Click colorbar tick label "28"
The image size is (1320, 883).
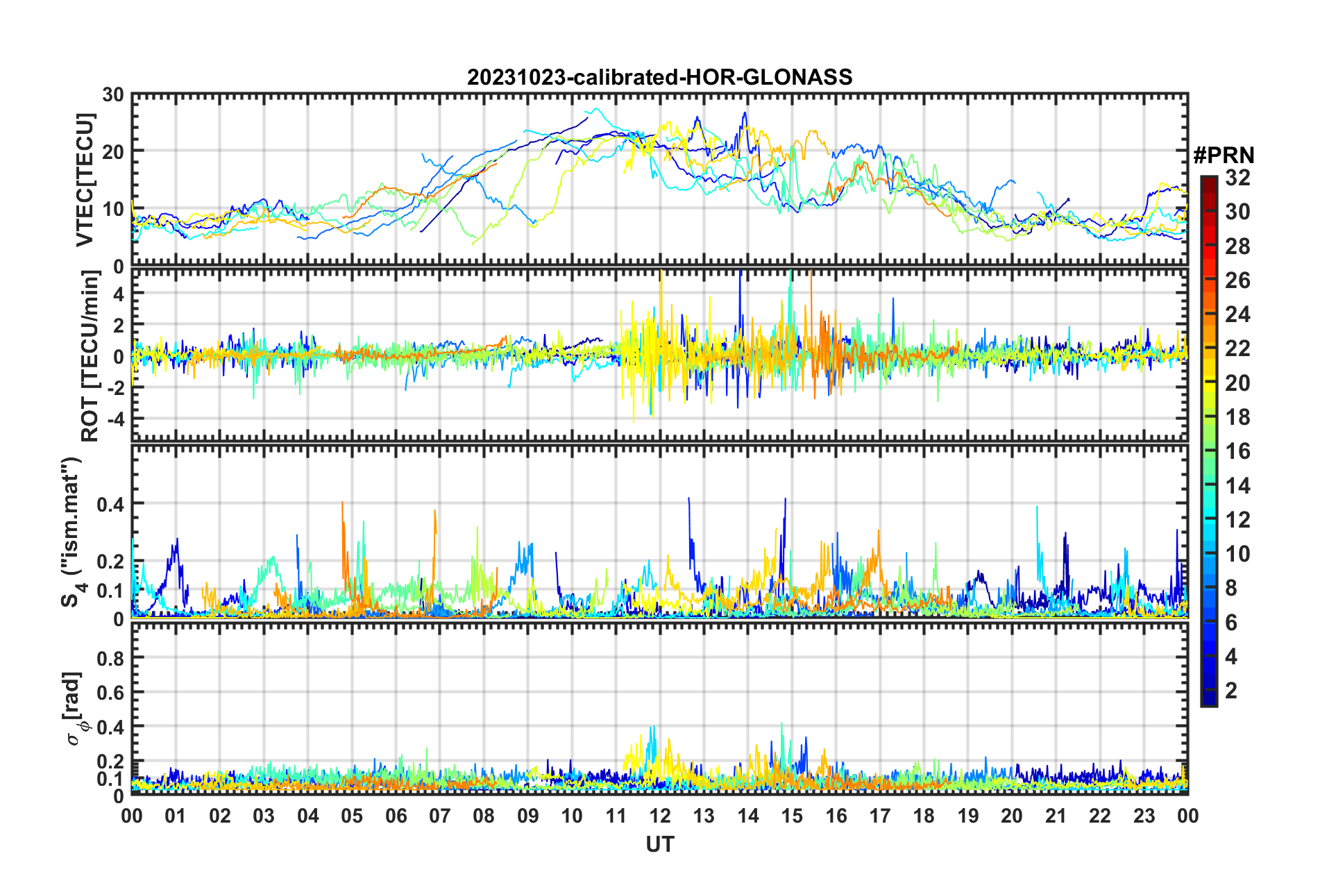1238,246
